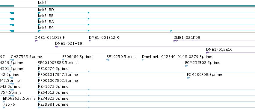Image resolution: width=255 pixels, height=109 pixels.
Task: Select the Dmel_neb_012340_0146_0879.3prime marker
Action: 143,60
